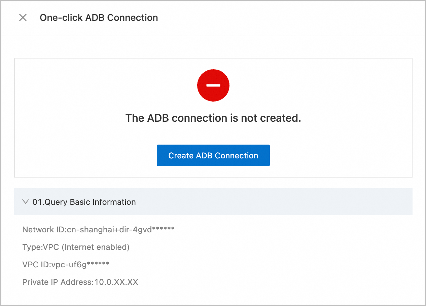Click the ADB connection not created message
Viewport: 426px width, 306px height.
tap(213, 118)
